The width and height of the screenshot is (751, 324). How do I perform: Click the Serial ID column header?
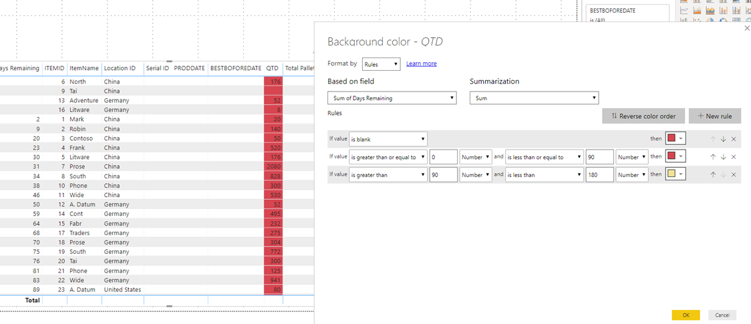pyautogui.click(x=158, y=68)
